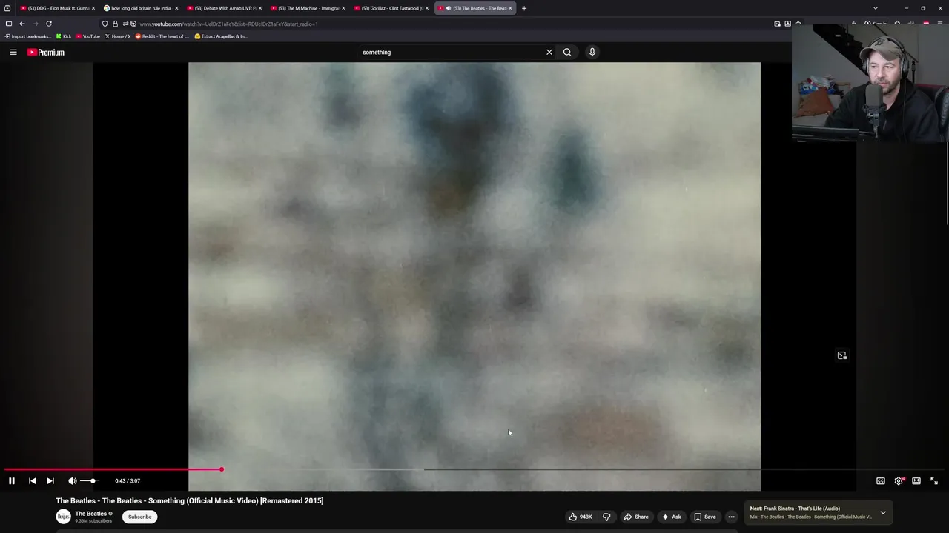Go to YouTube Premium home logo
Image resolution: width=949 pixels, height=533 pixels.
pos(46,52)
